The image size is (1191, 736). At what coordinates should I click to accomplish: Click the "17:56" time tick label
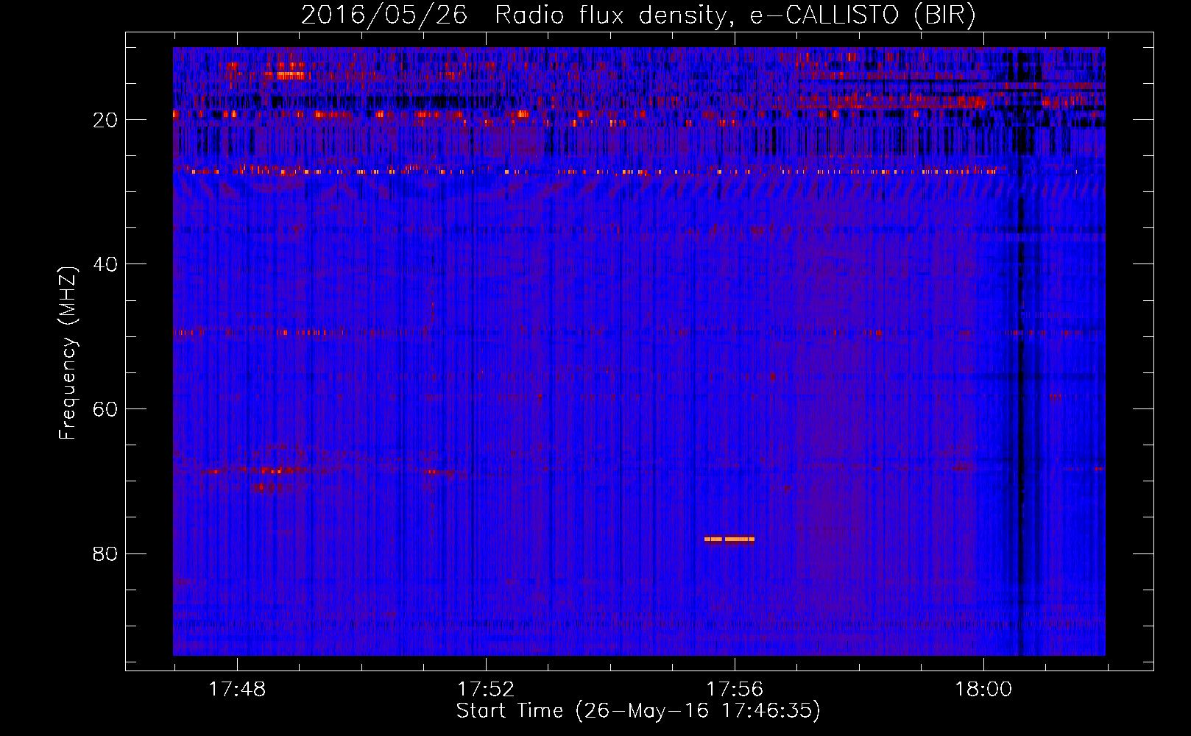click(735, 690)
